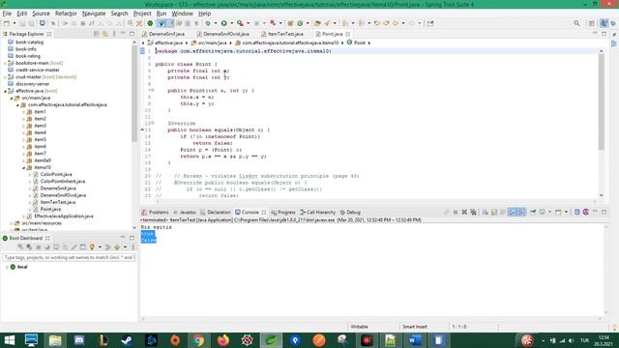619x348 pixels.
Task: Collapse the item10 package
Action: click(x=23, y=167)
